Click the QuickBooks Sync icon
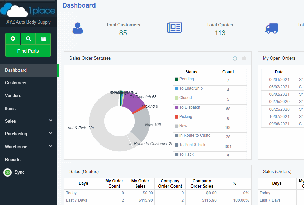304x205 pixels. [x=7, y=172]
